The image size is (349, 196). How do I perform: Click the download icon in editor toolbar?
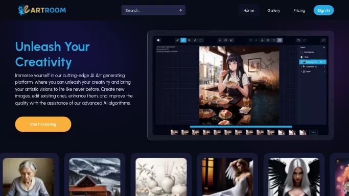click(x=262, y=40)
